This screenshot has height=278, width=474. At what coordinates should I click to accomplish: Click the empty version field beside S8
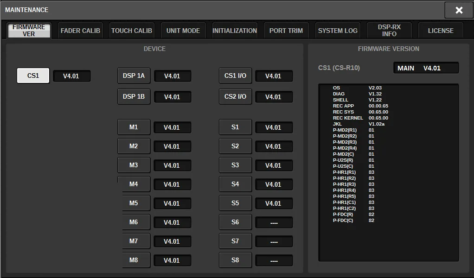(274, 261)
